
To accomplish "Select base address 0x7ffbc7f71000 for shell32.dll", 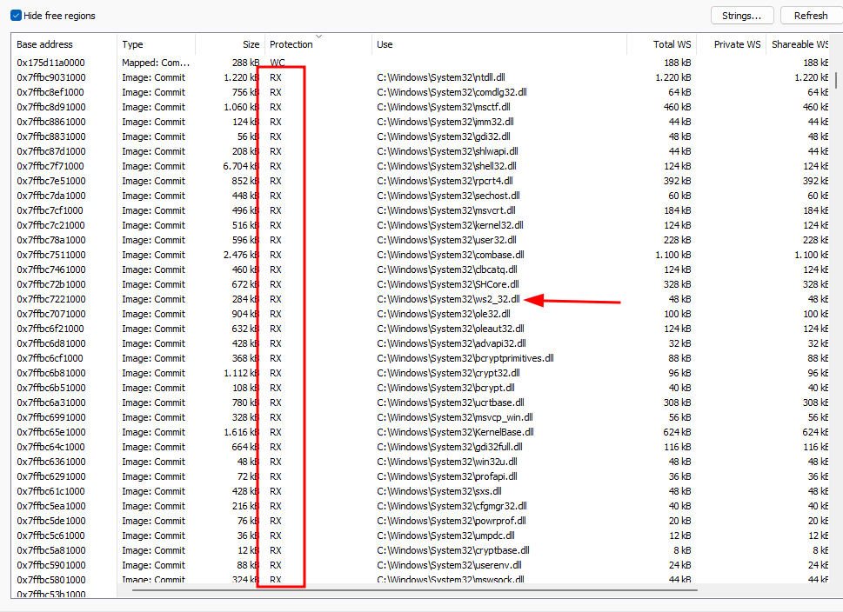I will (x=50, y=166).
